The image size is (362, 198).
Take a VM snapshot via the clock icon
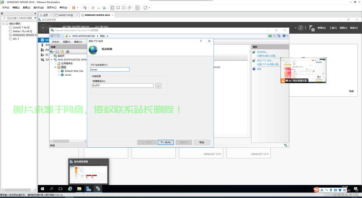click(x=93, y=8)
